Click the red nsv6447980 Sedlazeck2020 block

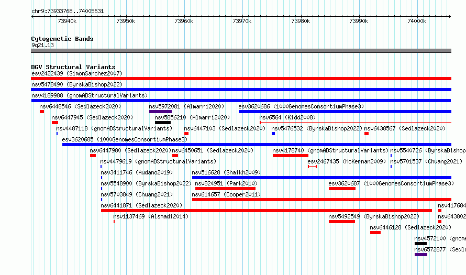coord(93,156)
